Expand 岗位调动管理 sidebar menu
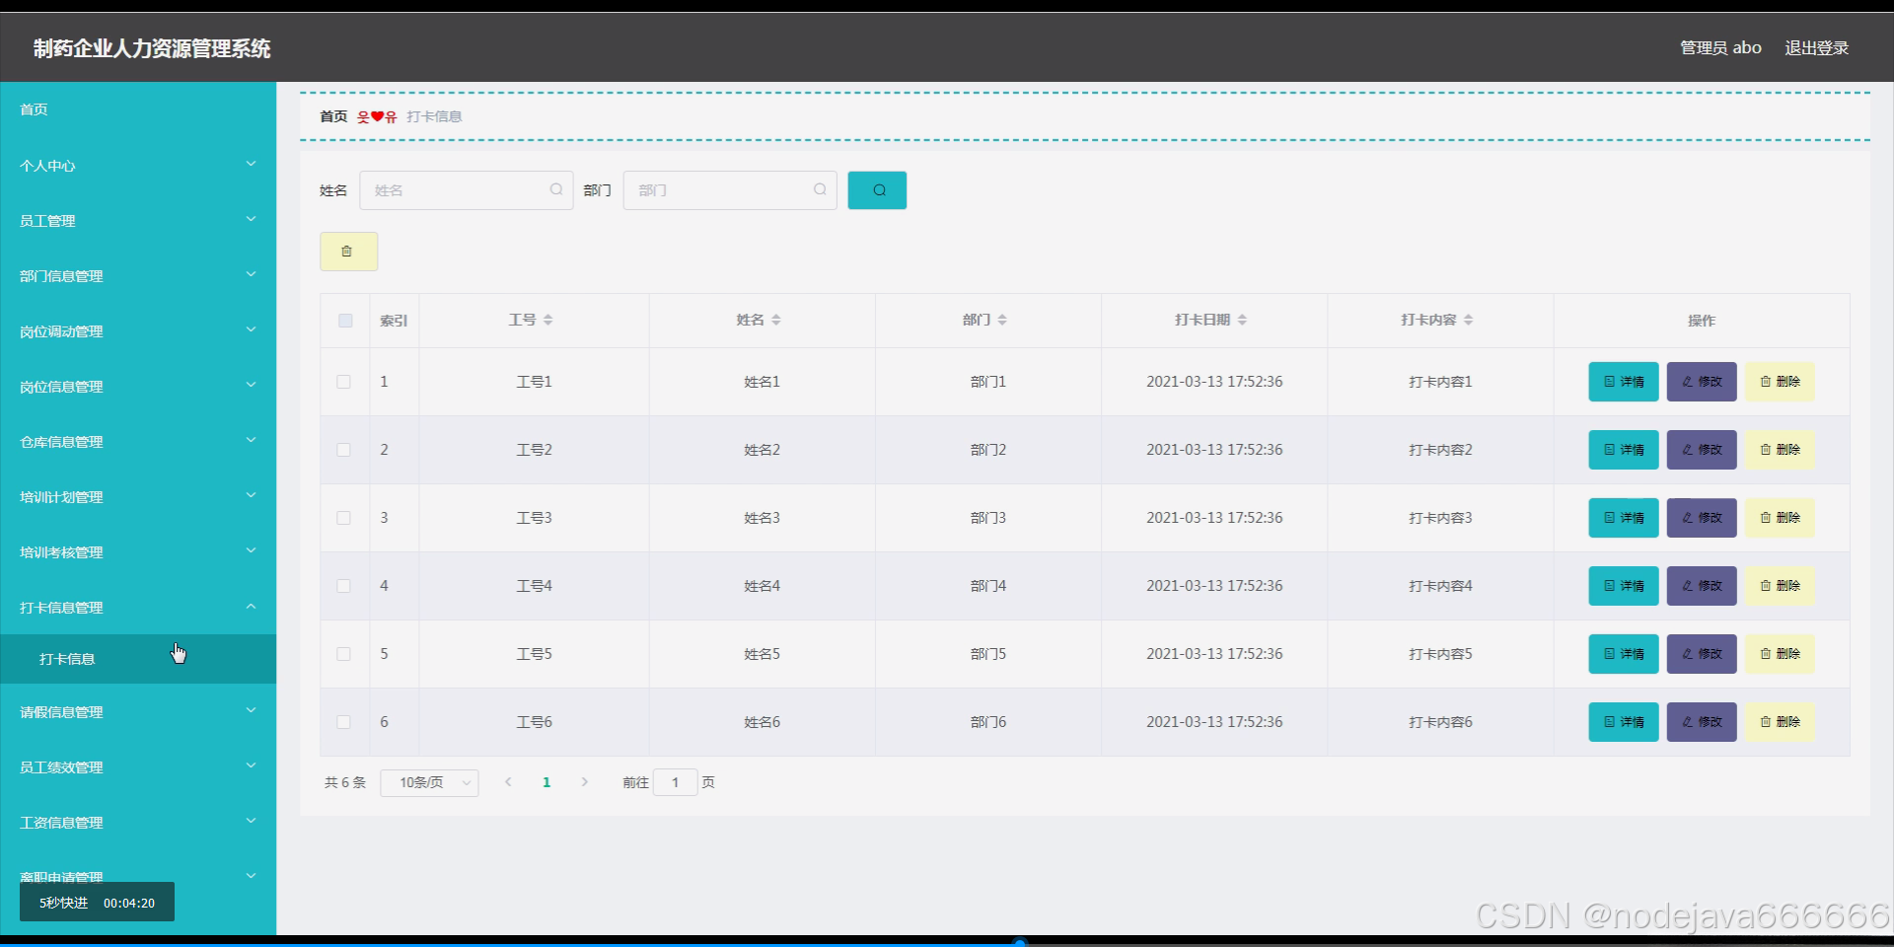1894x947 pixels. coord(138,331)
